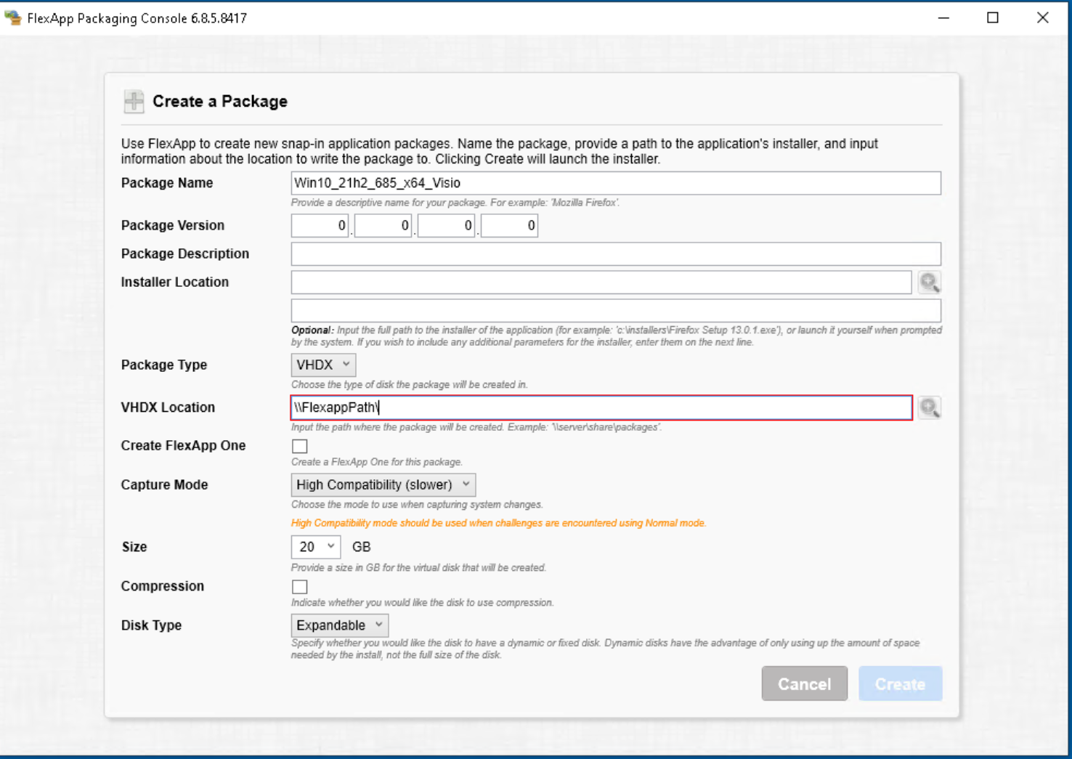Browse VHDX Location with magnifier icon
1072x759 pixels.
tap(930, 407)
